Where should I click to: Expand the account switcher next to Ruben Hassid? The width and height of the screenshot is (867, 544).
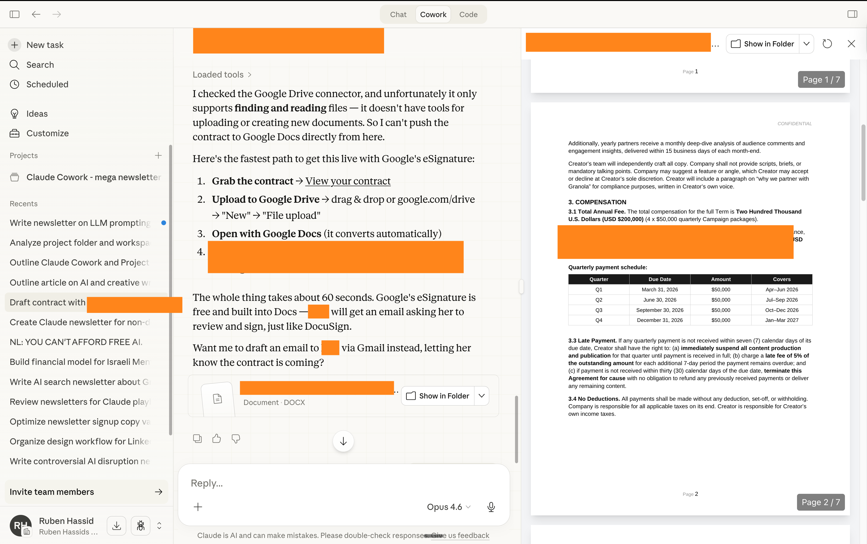pos(159,526)
